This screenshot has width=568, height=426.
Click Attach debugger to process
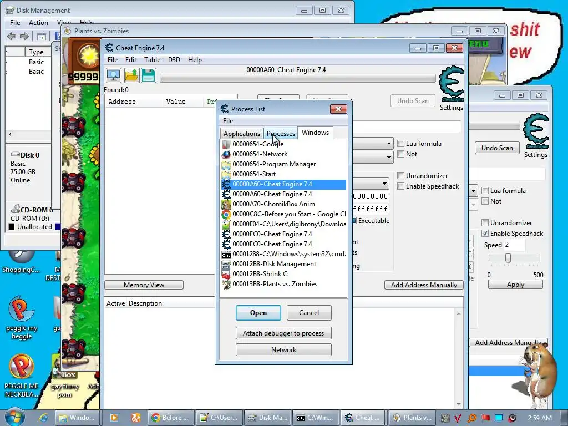[x=283, y=333]
